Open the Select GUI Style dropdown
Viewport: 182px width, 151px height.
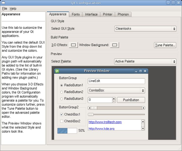click(145, 29)
